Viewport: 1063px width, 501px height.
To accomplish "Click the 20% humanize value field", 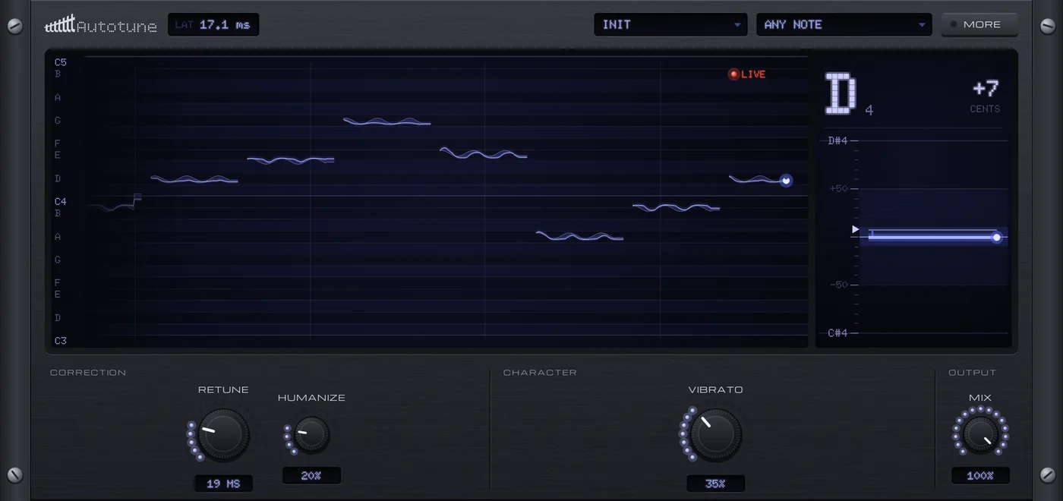I will (311, 476).
